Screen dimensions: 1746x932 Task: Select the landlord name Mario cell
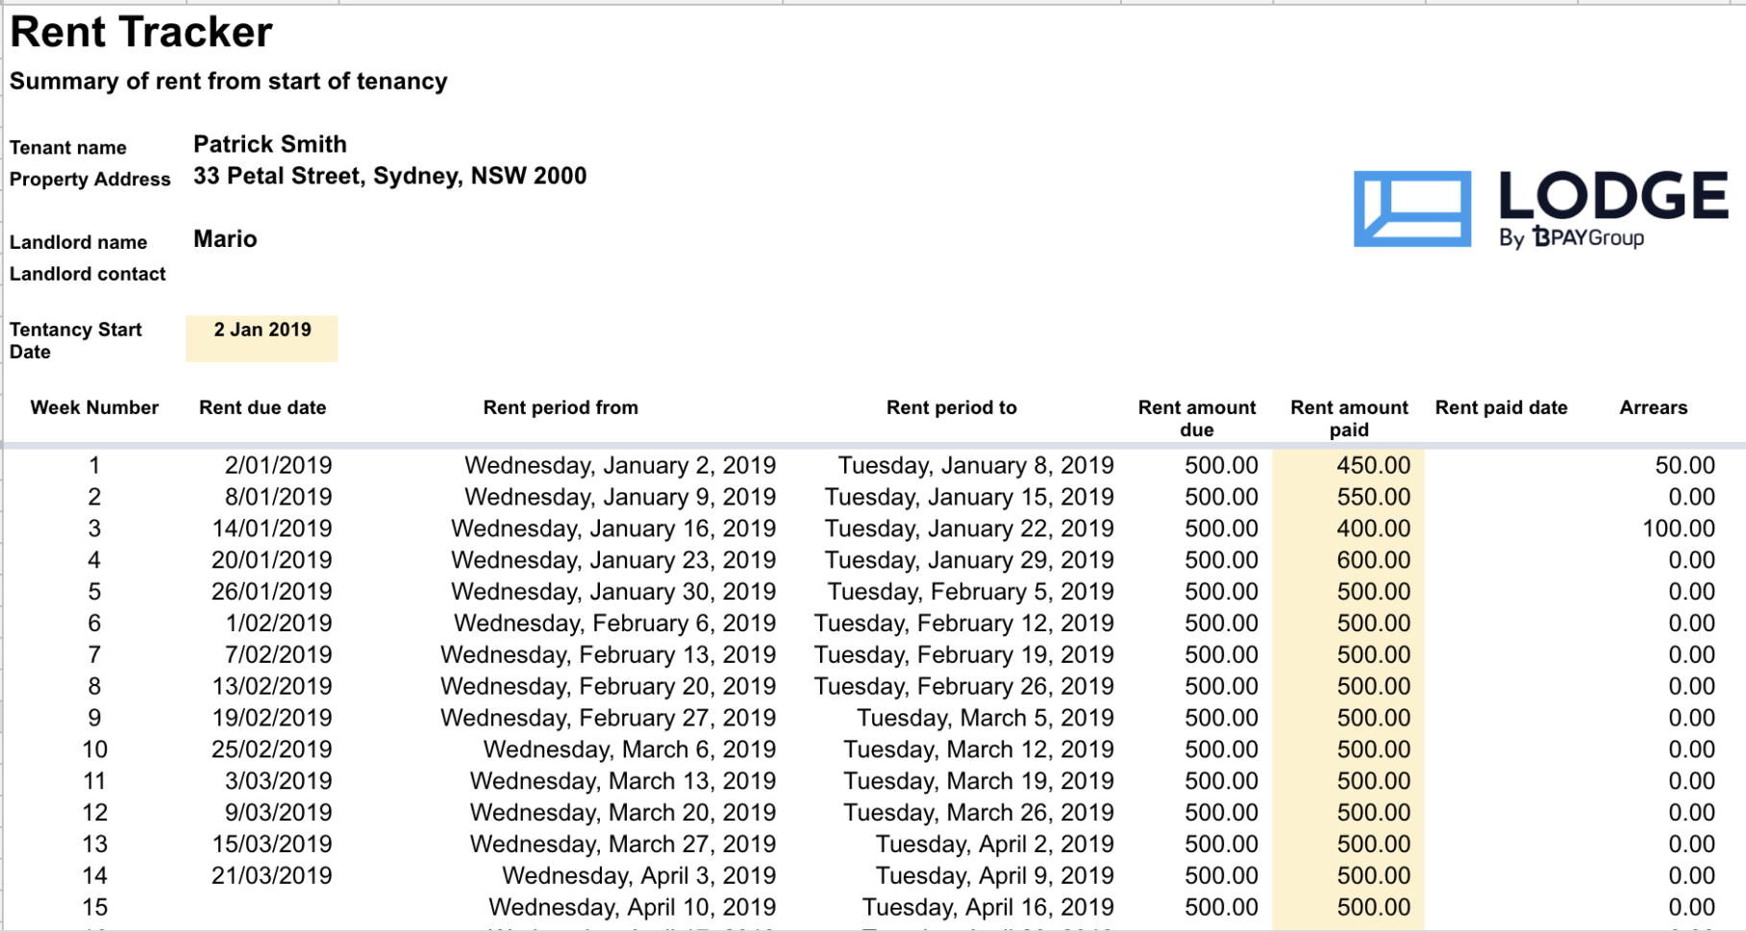point(225,239)
